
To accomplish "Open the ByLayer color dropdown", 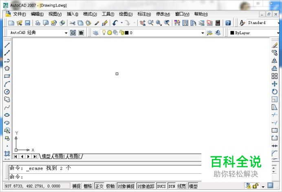I will (278, 33).
